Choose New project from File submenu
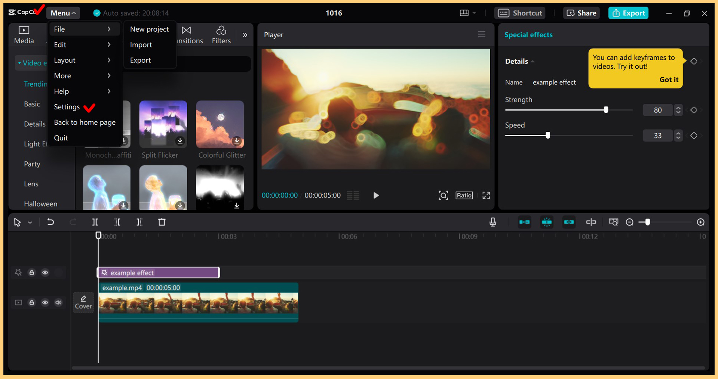The image size is (718, 379). 150,29
